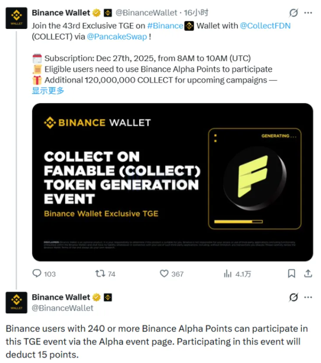The image size is (321, 363).
Task: Expand tweet with 显示更多 link
Action: 48,90
